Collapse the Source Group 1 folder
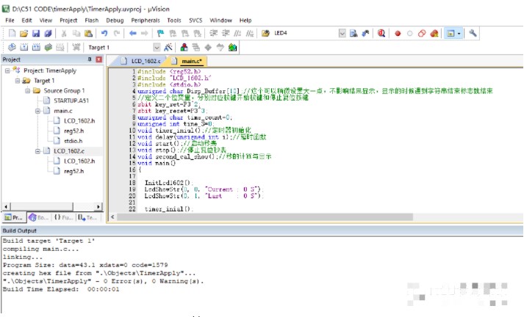The height and width of the screenshot is (317, 524). coord(27,90)
